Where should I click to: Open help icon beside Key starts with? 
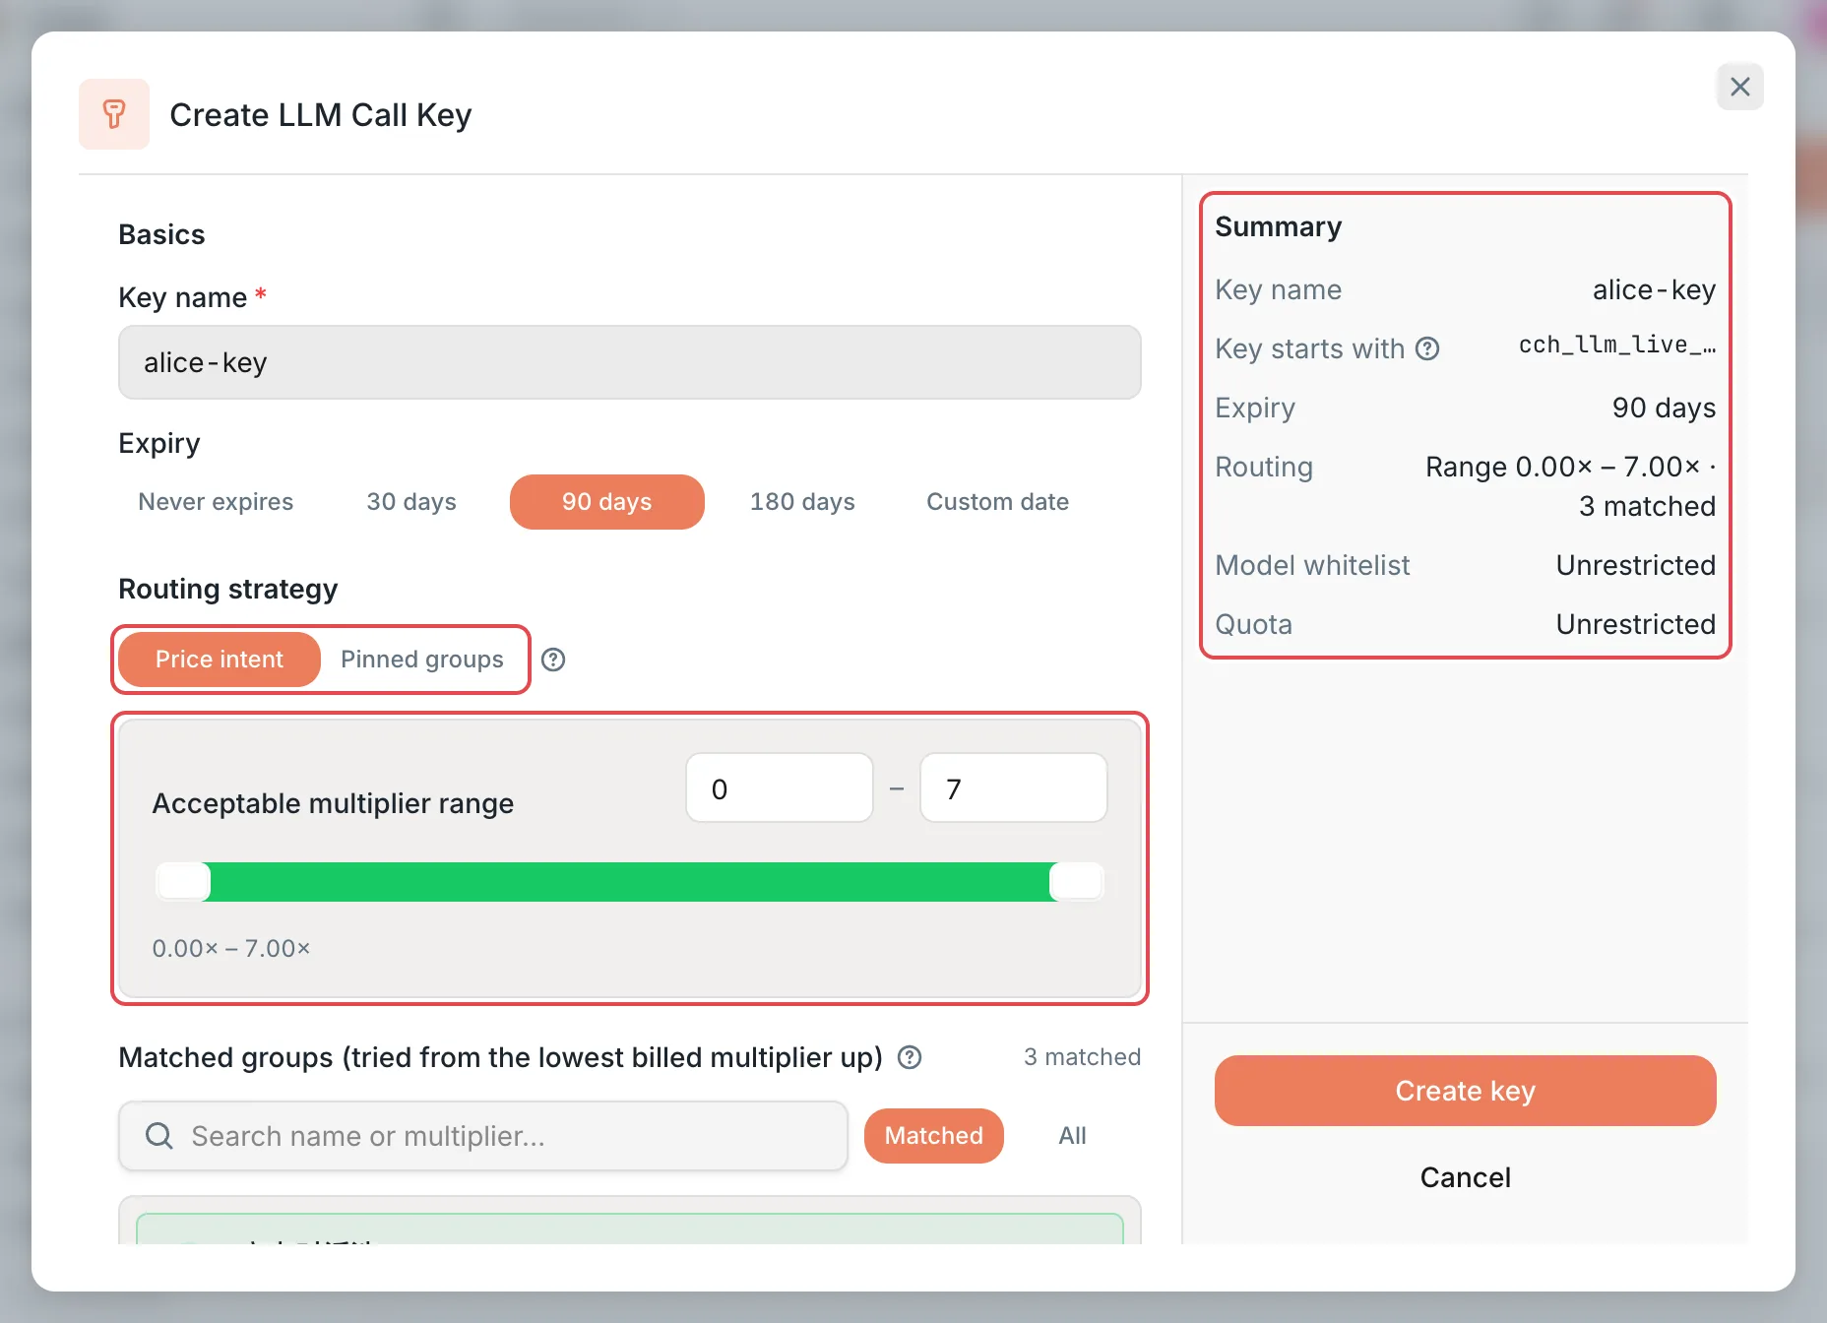coord(1427,348)
